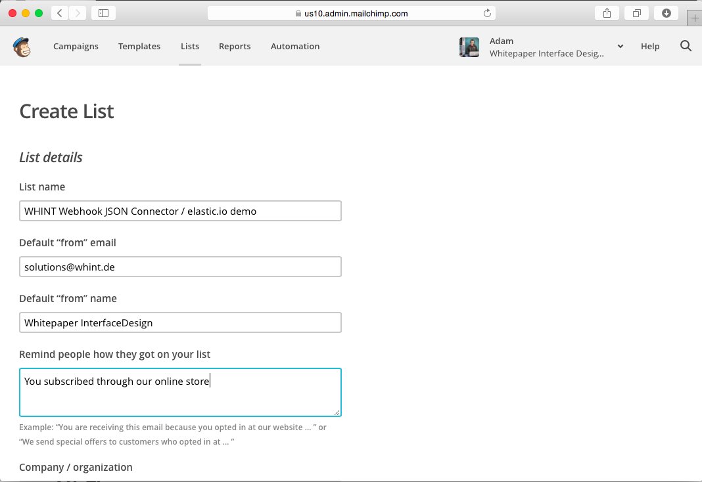Toggle the Safari sidebar icon

point(103,12)
